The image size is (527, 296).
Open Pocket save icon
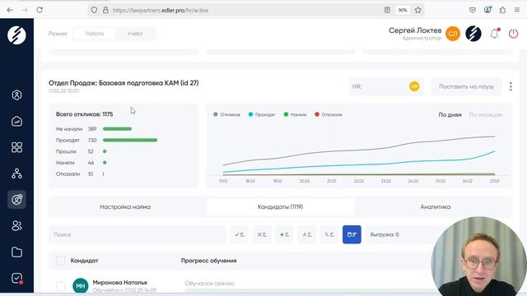point(473,10)
